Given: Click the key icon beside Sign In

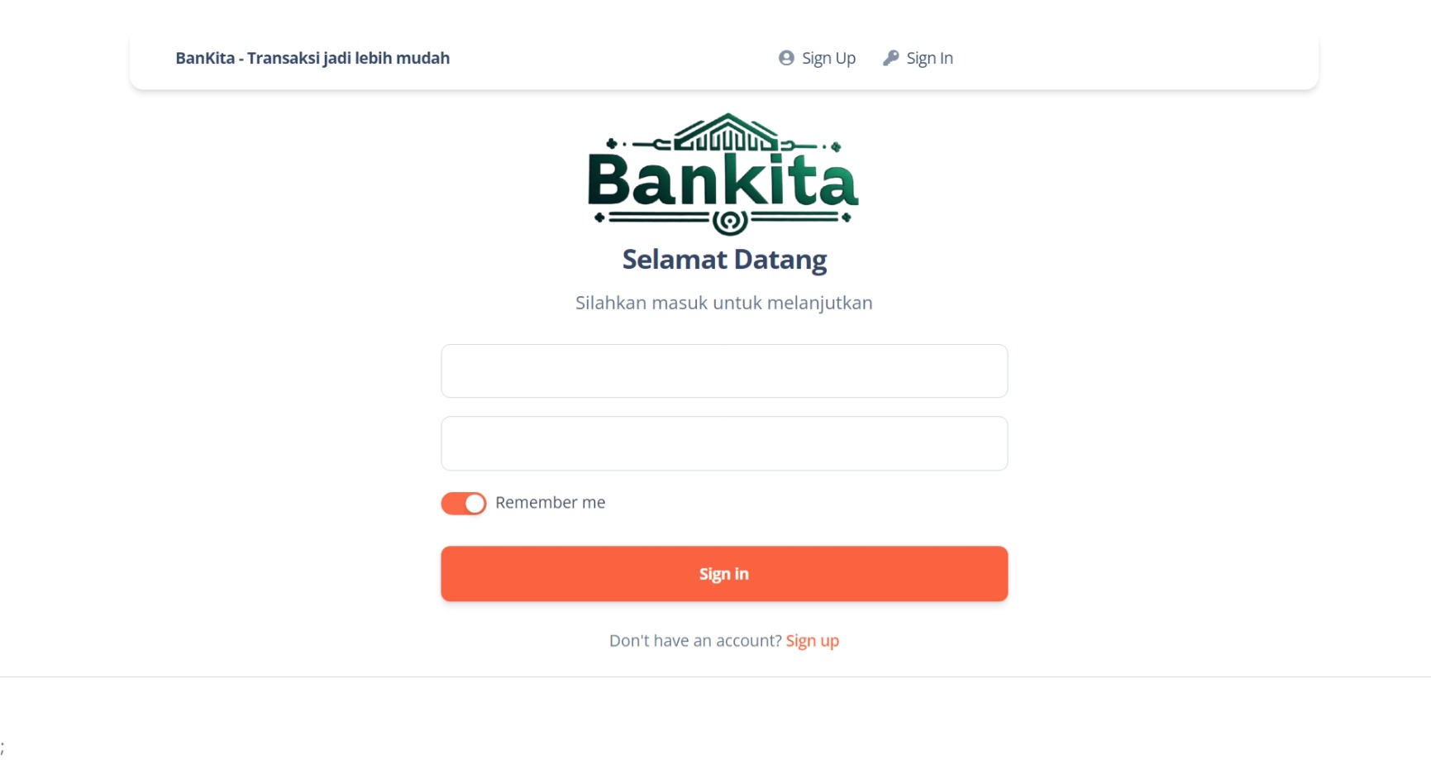Looking at the screenshot, I should click(891, 58).
